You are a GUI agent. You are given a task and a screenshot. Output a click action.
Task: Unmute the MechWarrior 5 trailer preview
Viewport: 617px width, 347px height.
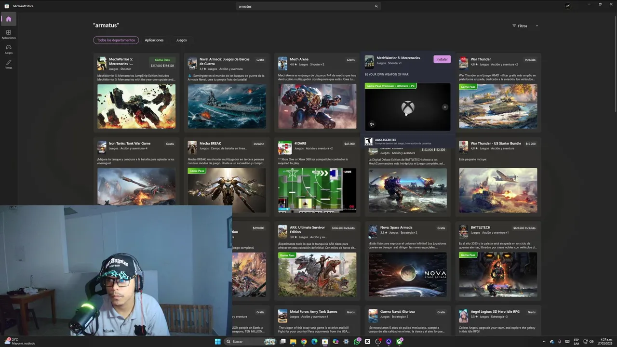point(372,124)
